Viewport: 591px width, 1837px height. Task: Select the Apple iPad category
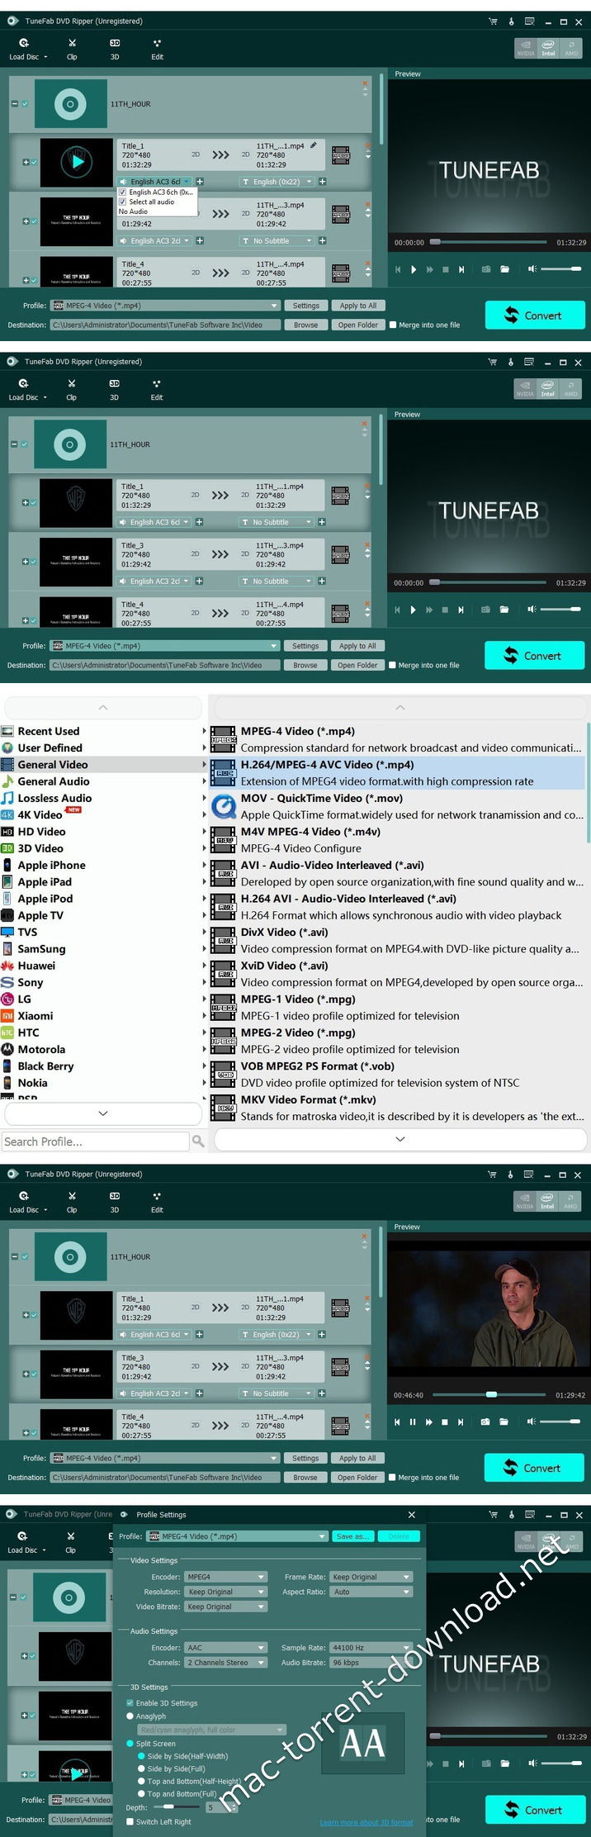tap(45, 882)
